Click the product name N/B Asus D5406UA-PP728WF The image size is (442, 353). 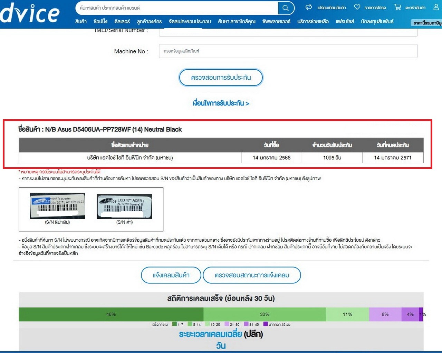113,129
